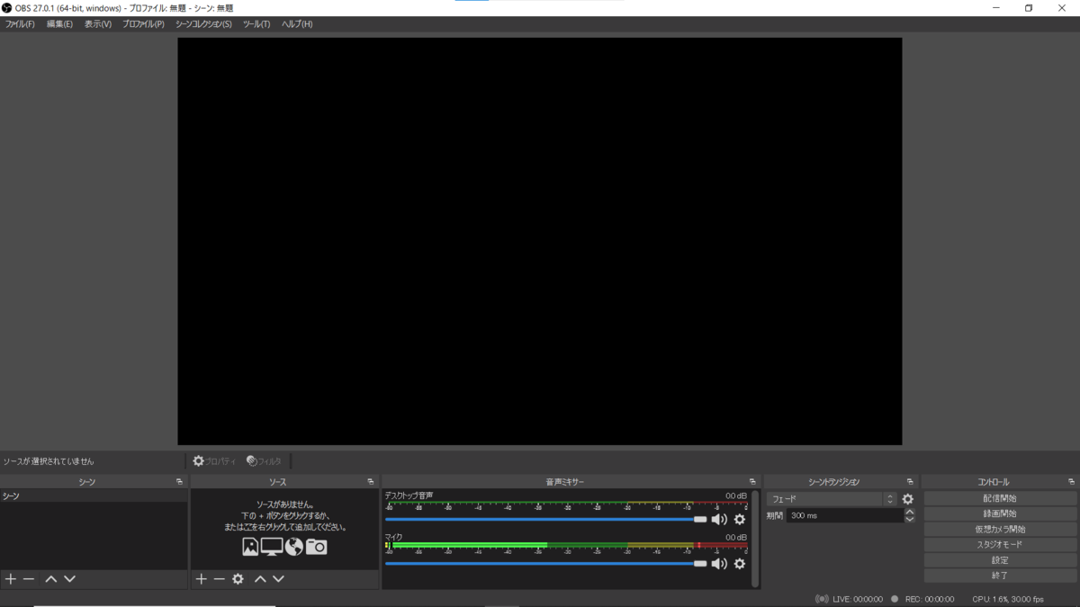Undock the コントロール panel
This screenshot has height=607, width=1080.
click(x=1071, y=482)
